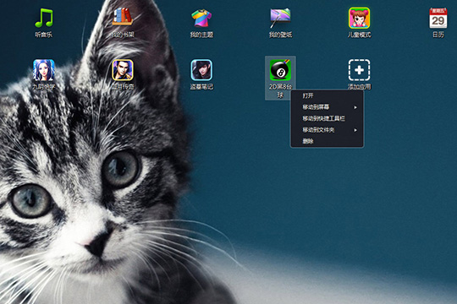457x304 pixels.
Task: Click the 添加应用 plus icon
Action: pos(359,70)
